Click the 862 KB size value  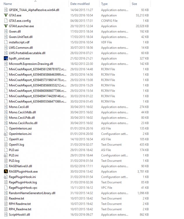144,214
